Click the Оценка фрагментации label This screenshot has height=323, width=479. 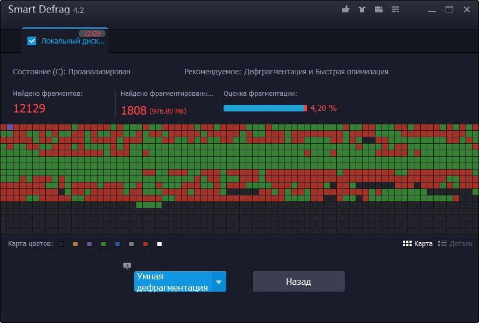tap(260, 94)
